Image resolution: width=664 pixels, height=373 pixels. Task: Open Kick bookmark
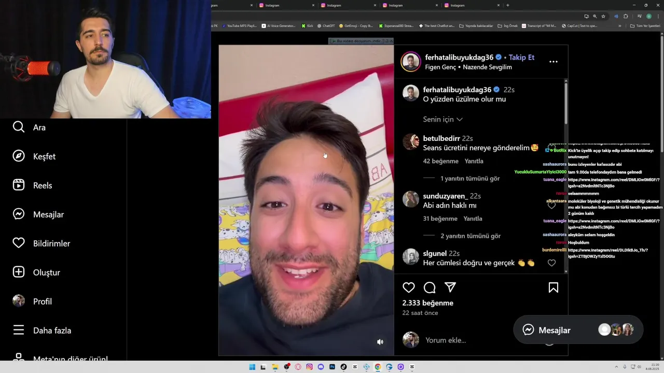[307, 25]
